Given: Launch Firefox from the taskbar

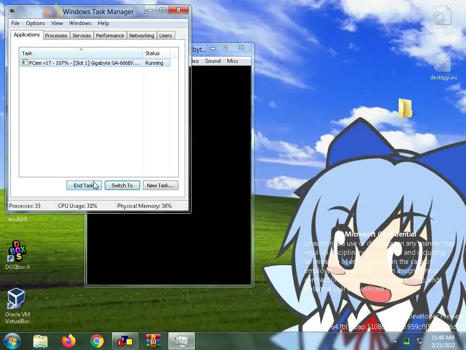Looking at the screenshot, I should coord(69,341).
